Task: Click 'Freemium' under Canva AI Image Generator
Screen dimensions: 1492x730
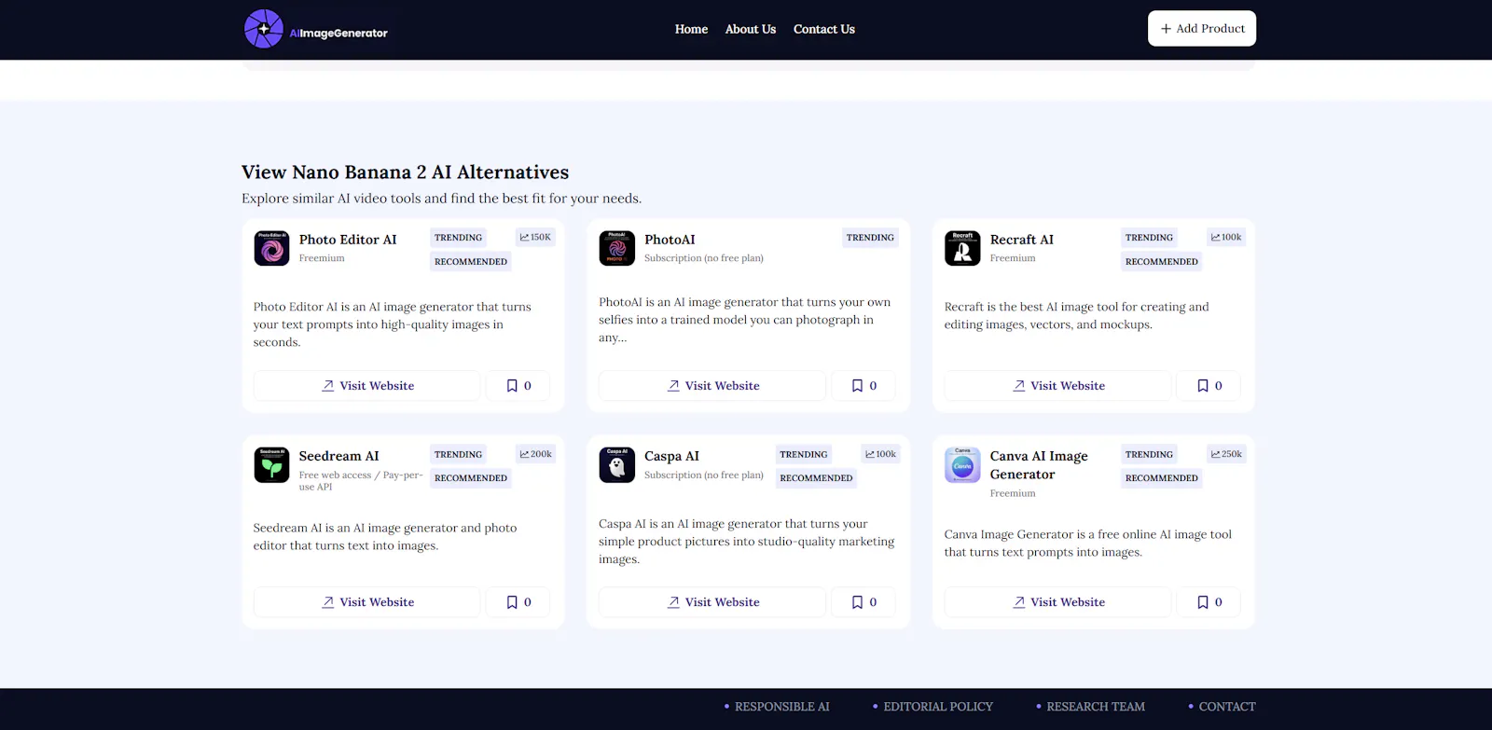Action: [1013, 493]
